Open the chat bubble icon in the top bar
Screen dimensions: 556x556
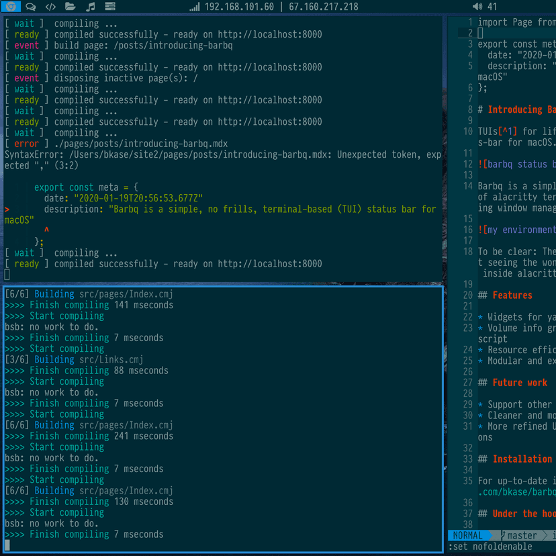[30, 7]
